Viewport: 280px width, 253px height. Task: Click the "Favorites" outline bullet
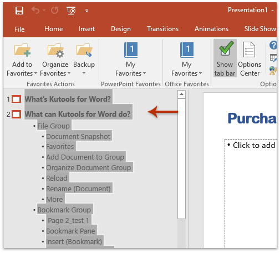point(60,147)
